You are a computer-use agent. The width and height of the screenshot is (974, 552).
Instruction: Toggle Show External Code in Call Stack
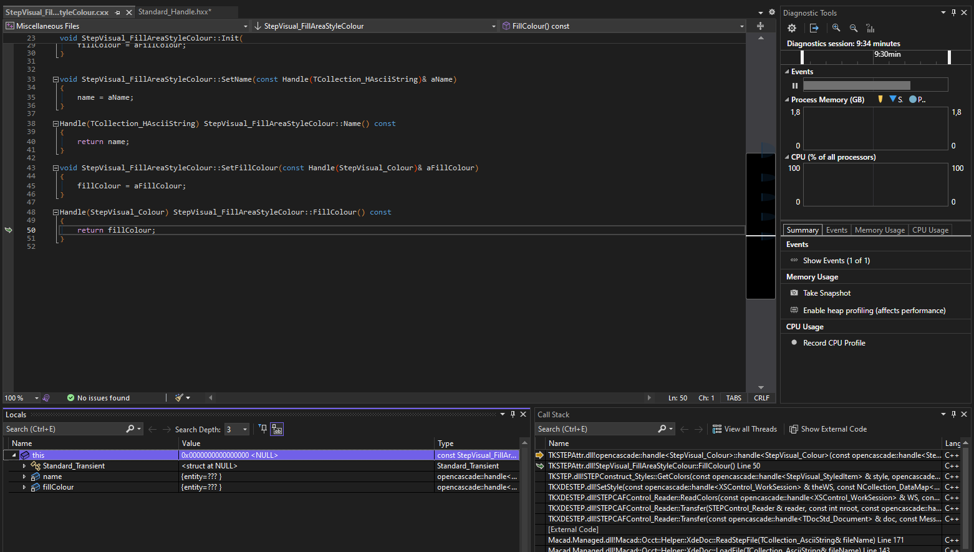pos(828,429)
